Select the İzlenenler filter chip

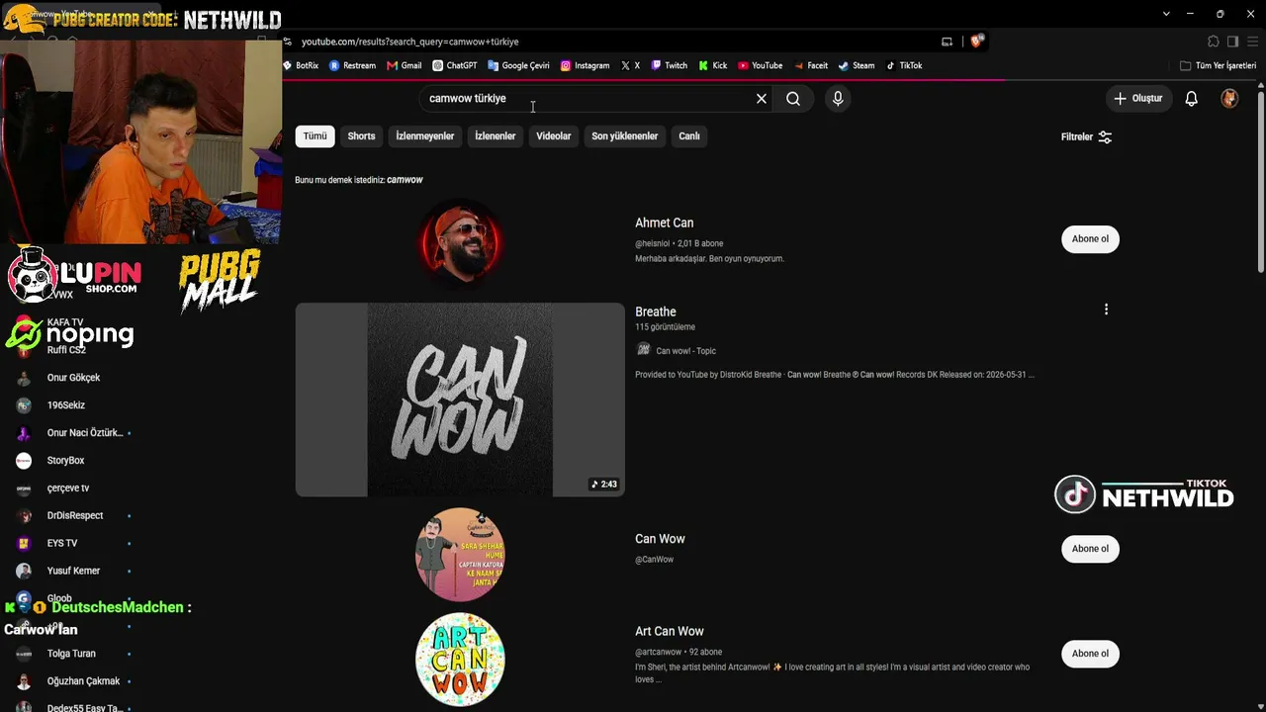click(496, 136)
